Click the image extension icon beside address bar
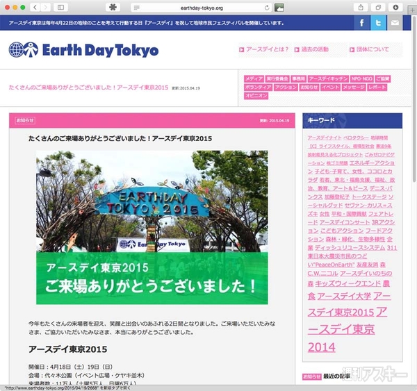Image resolution: width=417 pixels, height=391 pixels. tap(279, 8)
